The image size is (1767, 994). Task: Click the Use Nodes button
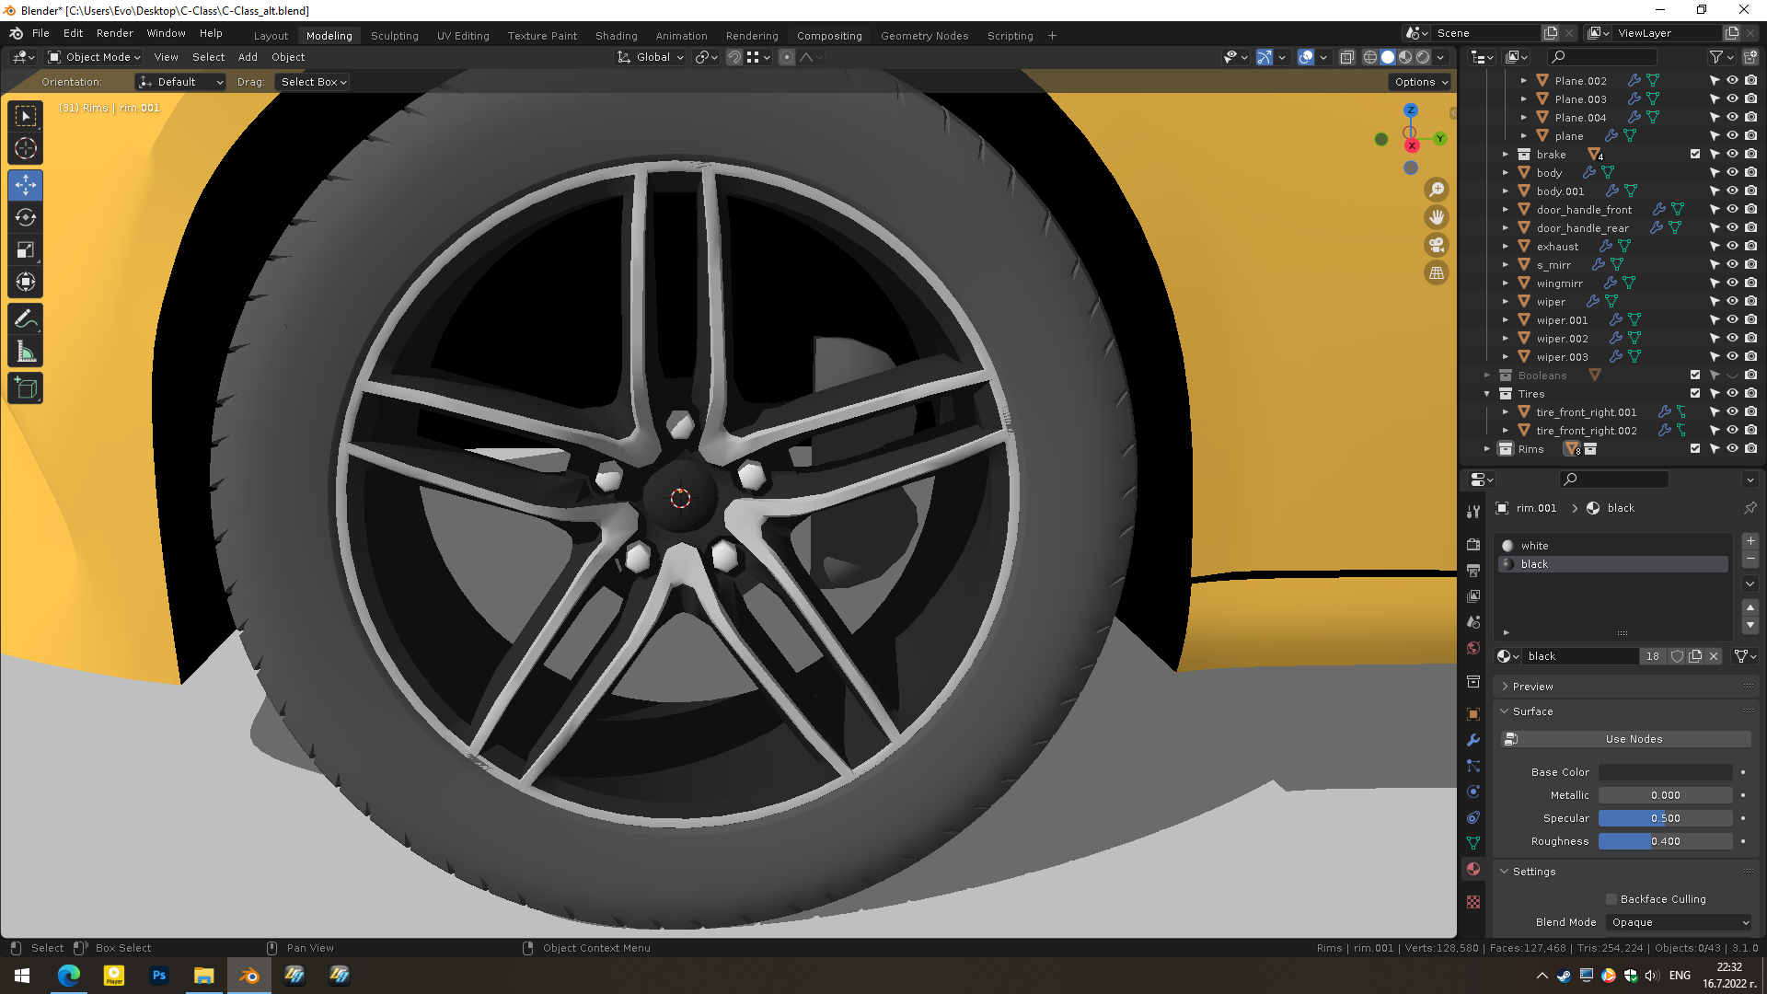pyautogui.click(x=1633, y=739)
